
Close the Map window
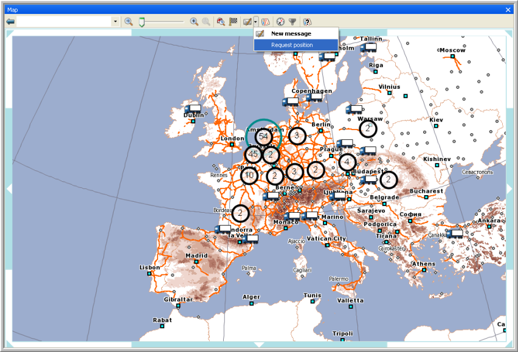[x=508, y=9]
